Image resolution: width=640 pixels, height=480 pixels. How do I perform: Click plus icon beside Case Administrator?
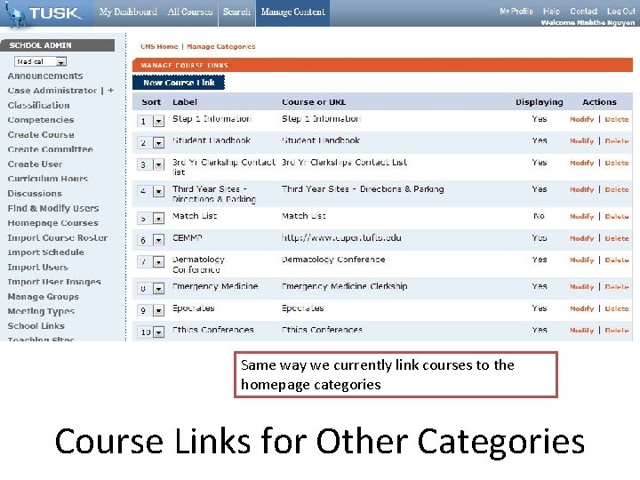coord(110,90)
